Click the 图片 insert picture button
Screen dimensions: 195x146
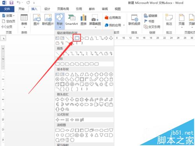tap(37, 20)
